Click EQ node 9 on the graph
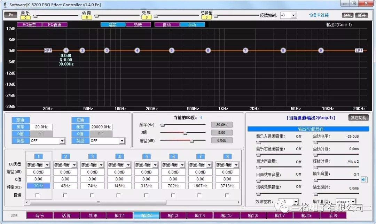Viewport: 376px width, 224px height. click(321, 51)
